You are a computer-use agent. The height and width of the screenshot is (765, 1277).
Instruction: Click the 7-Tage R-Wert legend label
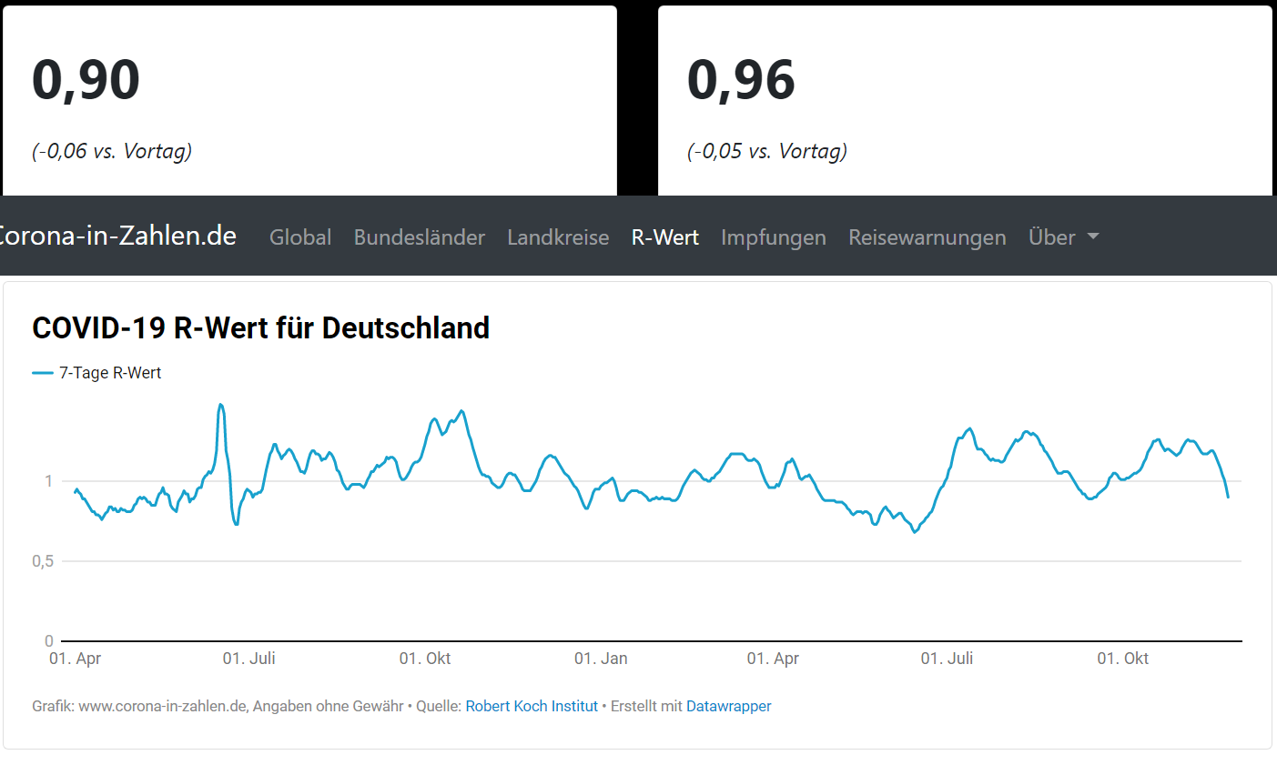pos(110,373)
